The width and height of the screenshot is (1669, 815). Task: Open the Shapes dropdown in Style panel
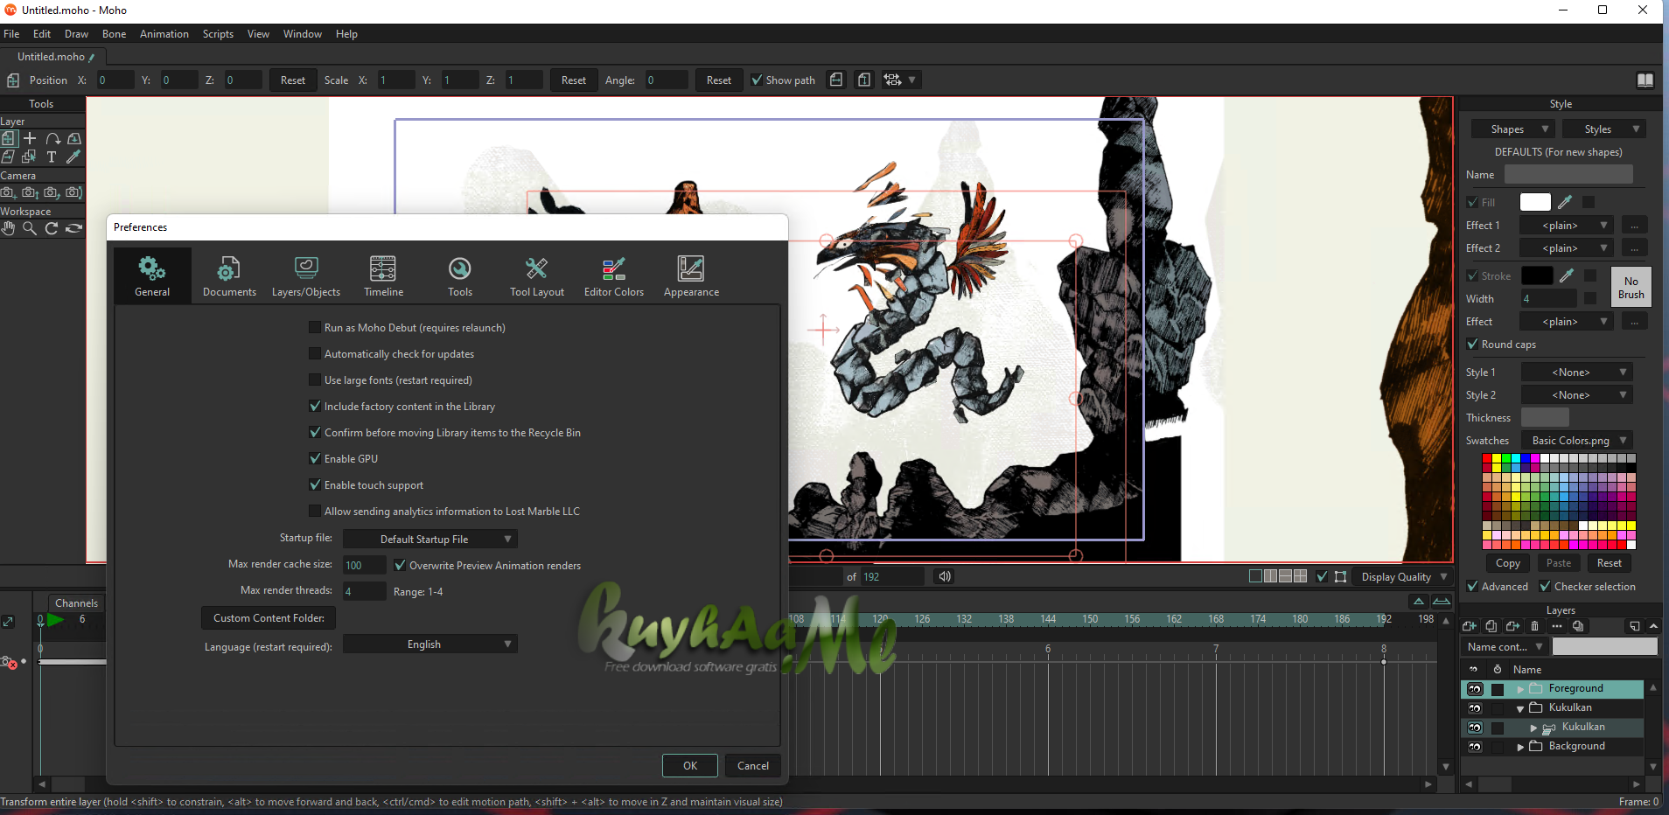tap(1512, 129)
